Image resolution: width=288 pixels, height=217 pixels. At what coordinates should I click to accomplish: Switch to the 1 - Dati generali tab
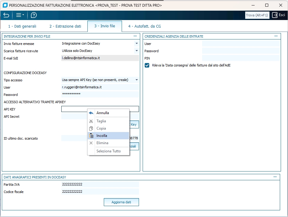pyautogui.click(x=22, y=26)
